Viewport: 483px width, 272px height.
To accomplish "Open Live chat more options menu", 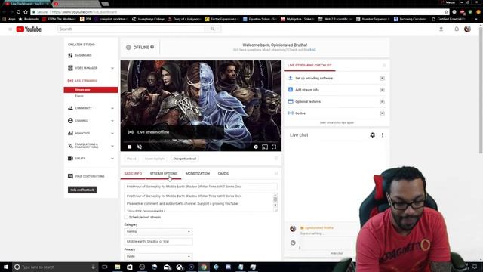I will [x=383, y=135].
